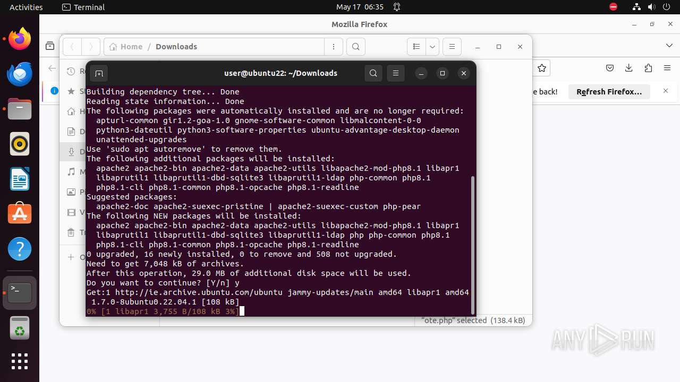Open Firefox from the dock

pyautogui.click(x=20, y=39)
